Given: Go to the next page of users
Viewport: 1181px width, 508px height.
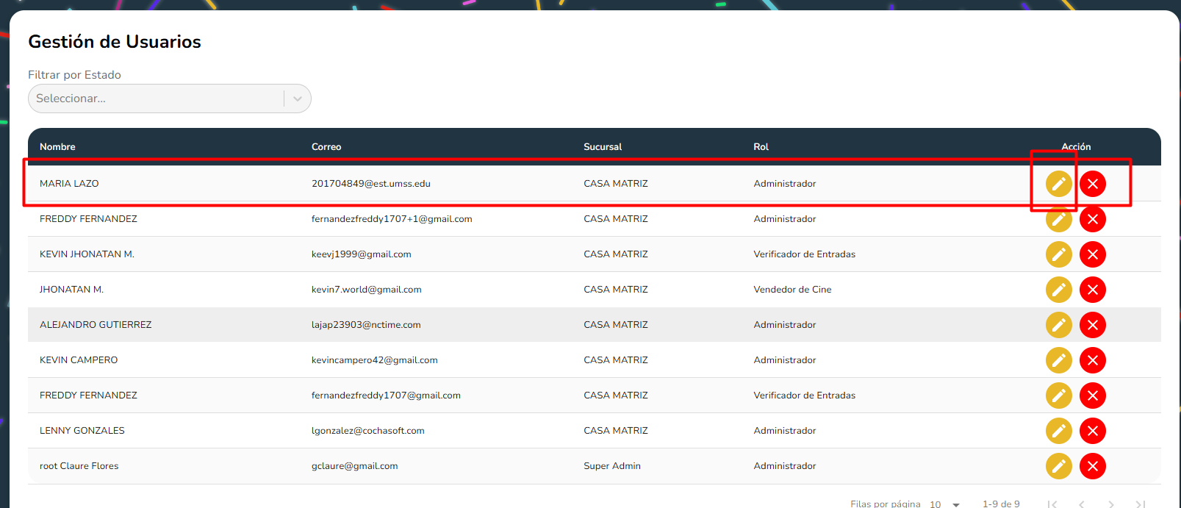Looking at the screenshot, I should click(x=1110, y=504).
